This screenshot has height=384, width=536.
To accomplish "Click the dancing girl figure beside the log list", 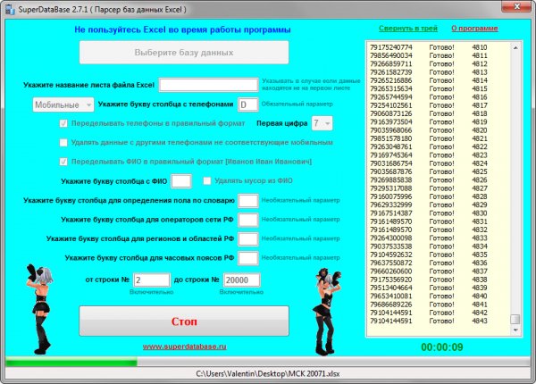I will coord(327,312).
